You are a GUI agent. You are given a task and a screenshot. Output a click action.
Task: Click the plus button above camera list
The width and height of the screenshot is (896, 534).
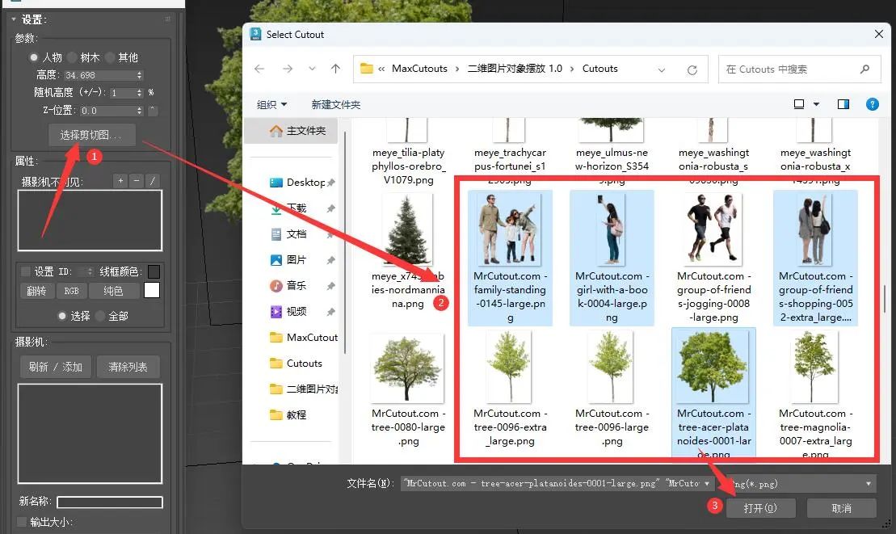120,181
